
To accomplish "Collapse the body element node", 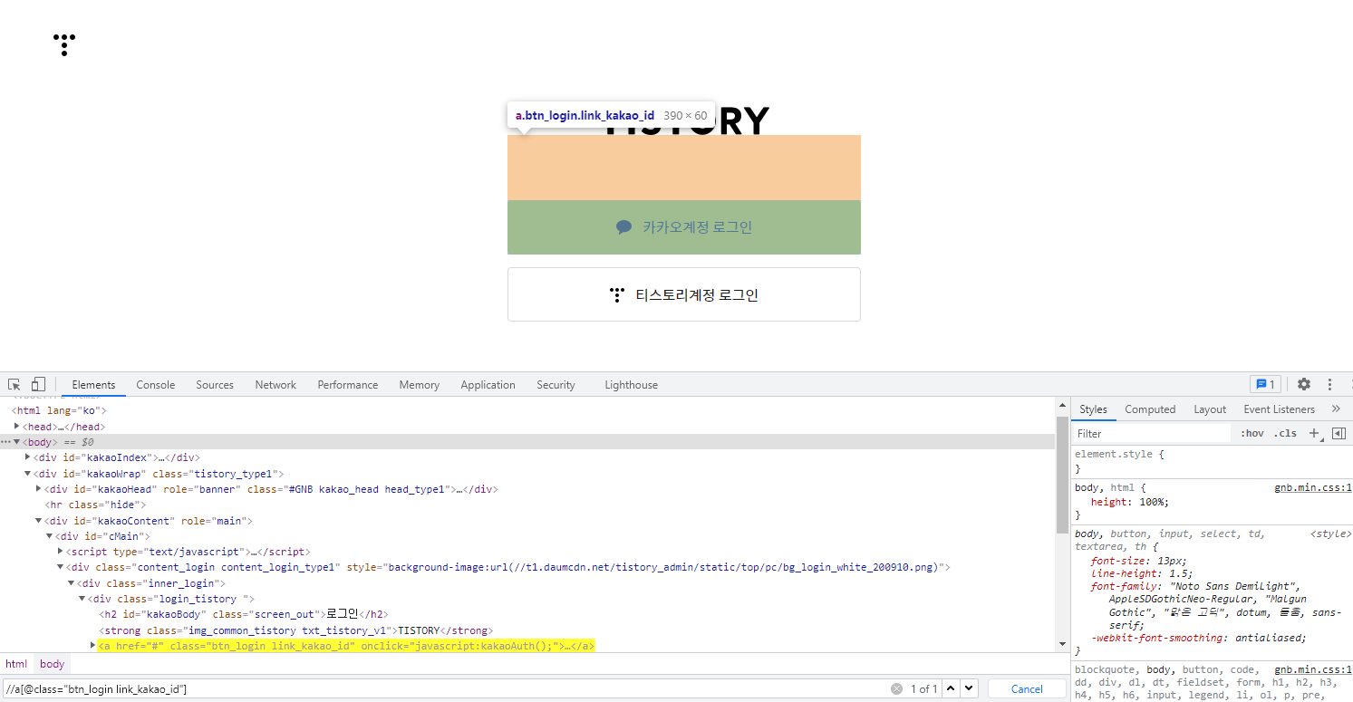I will (x=17, y=442).
